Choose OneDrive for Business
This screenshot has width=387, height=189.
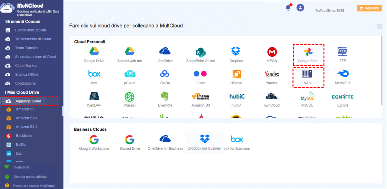tap(165, 139)
